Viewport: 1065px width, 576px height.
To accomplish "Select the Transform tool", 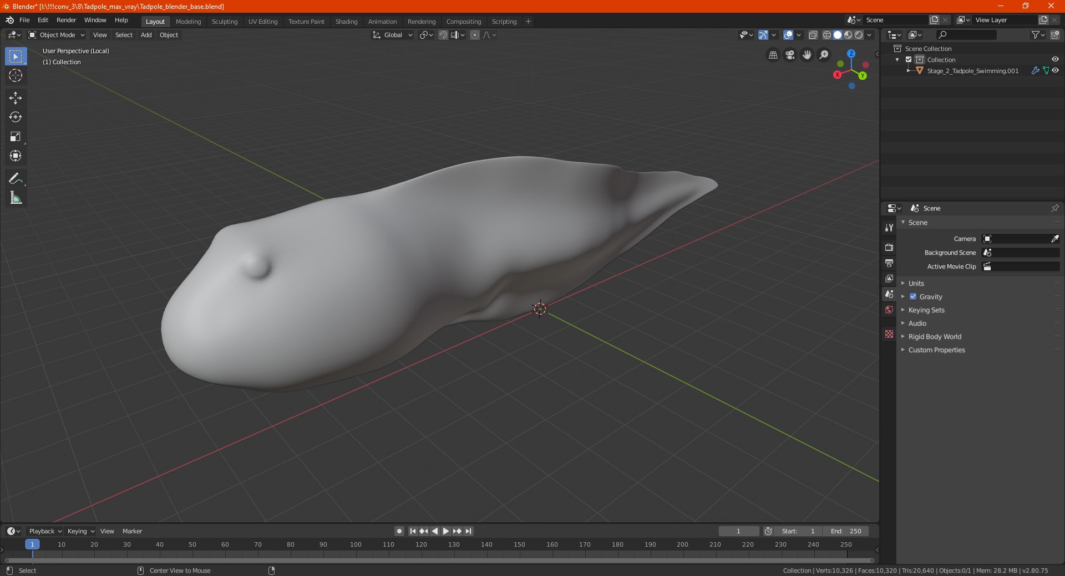I will click(16, 156).
